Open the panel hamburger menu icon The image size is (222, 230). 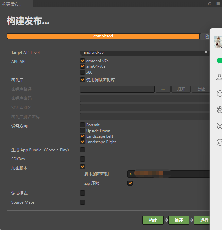tap(218, 3)
